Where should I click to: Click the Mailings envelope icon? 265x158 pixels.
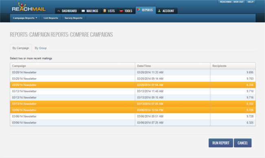click(x=83, y=11)
